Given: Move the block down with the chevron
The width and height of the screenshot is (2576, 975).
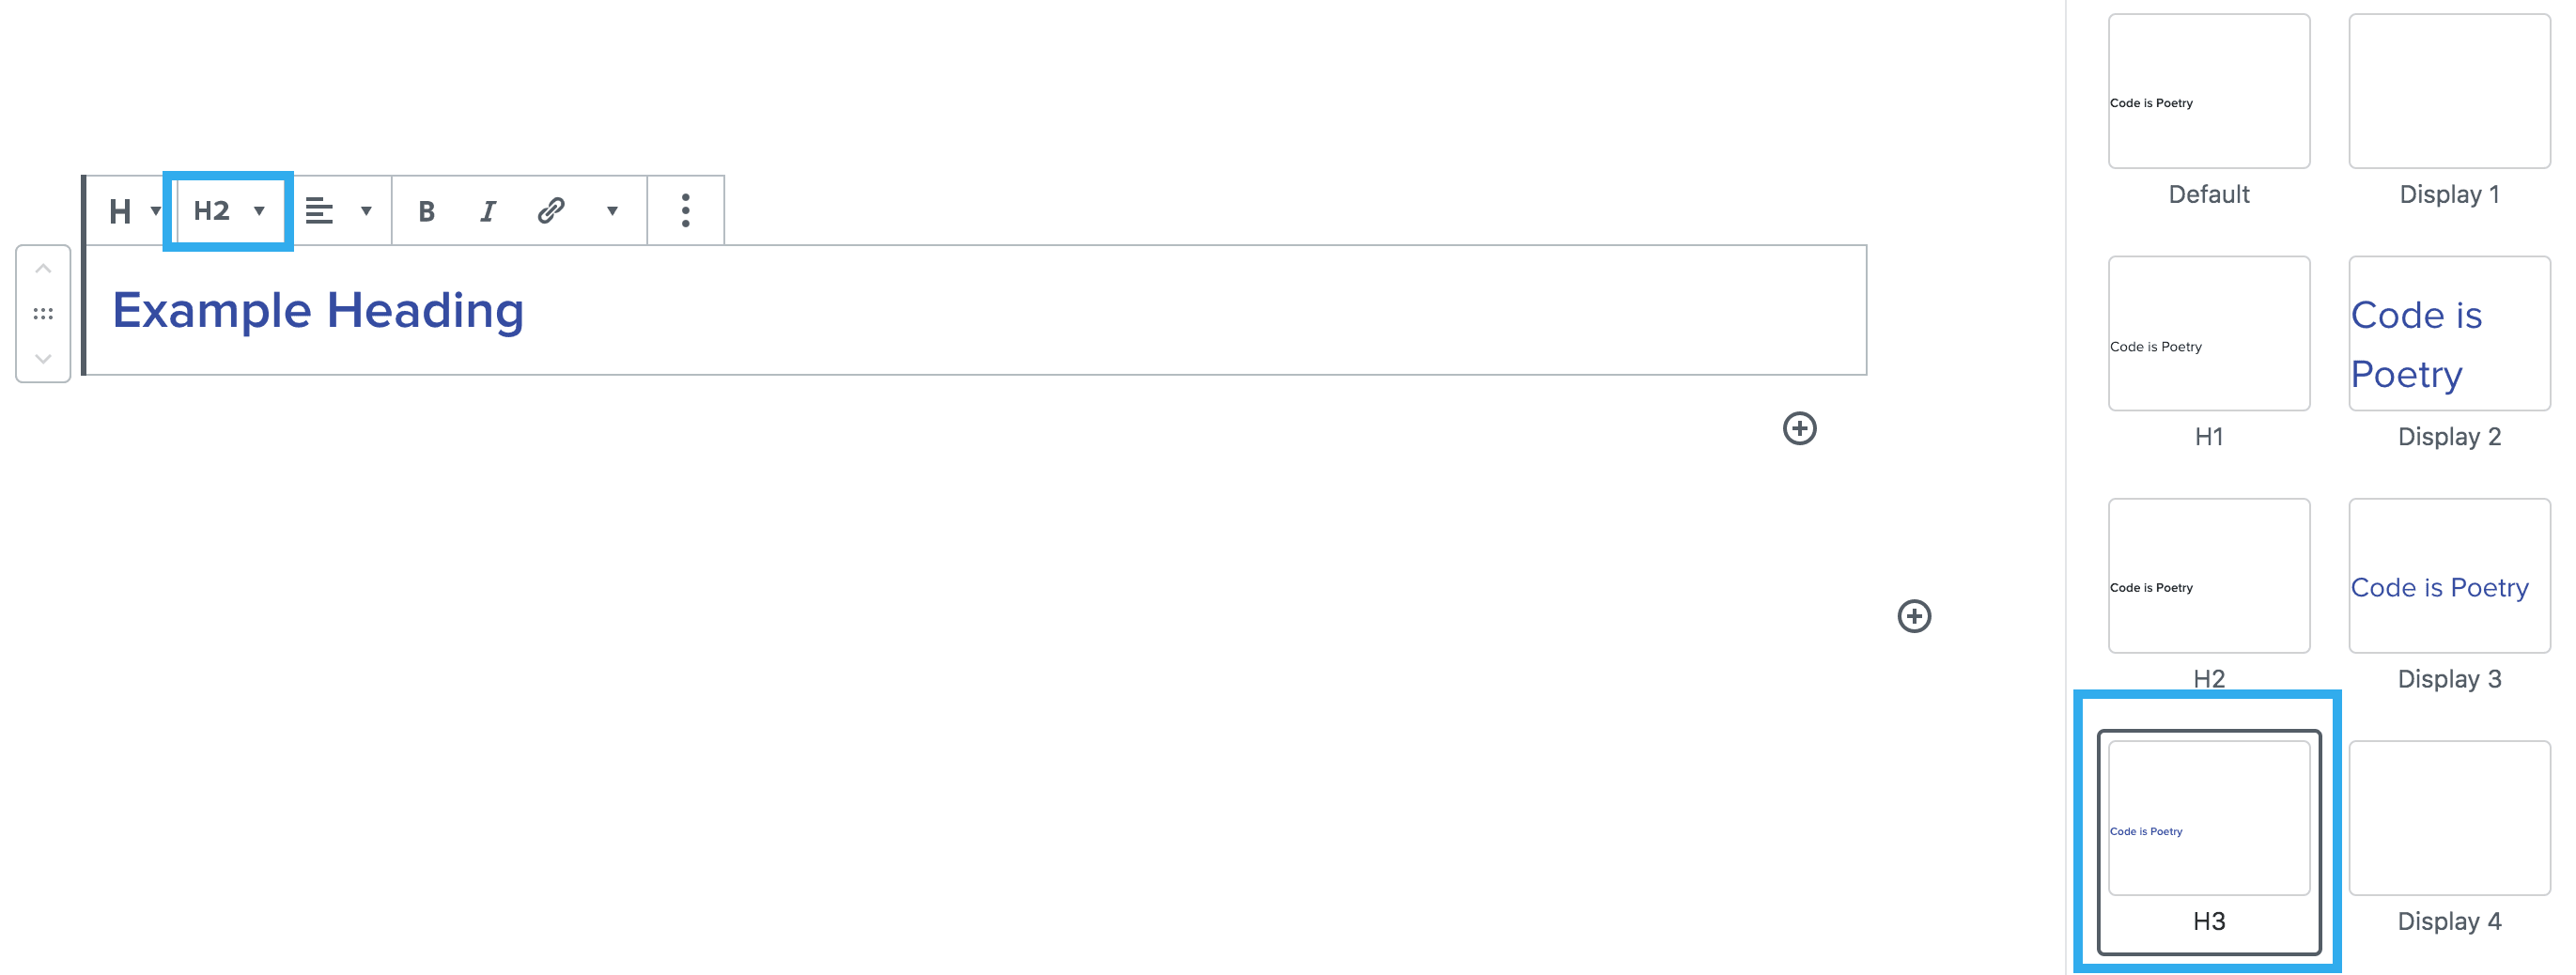Looking at the screenshot, I should 43,358.
